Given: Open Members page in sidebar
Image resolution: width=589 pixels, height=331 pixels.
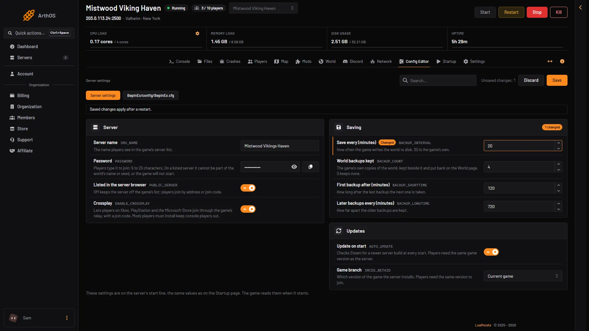Looking at the screenshot, I should point(39,118).
